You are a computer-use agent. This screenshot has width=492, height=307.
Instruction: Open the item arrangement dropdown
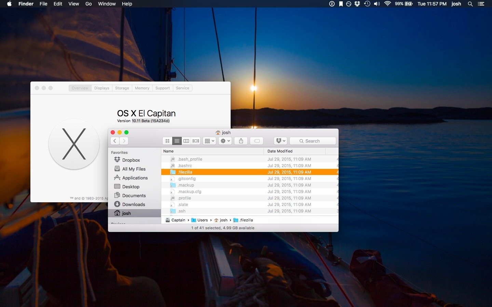click(209, 141)
